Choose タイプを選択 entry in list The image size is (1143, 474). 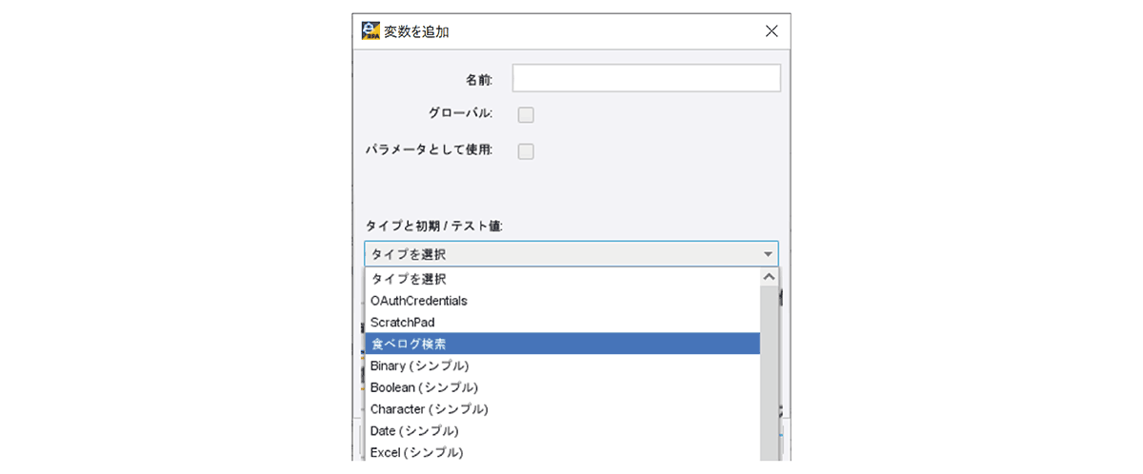click(x=562, y=279)
